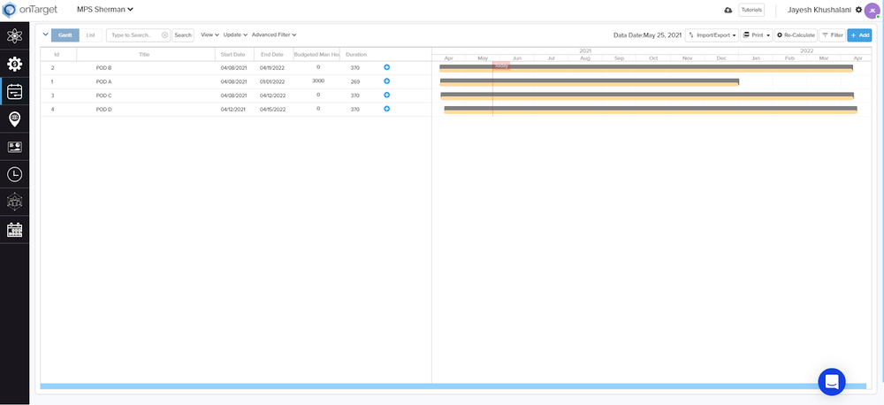Sort by the Id column header

(57, 55)
